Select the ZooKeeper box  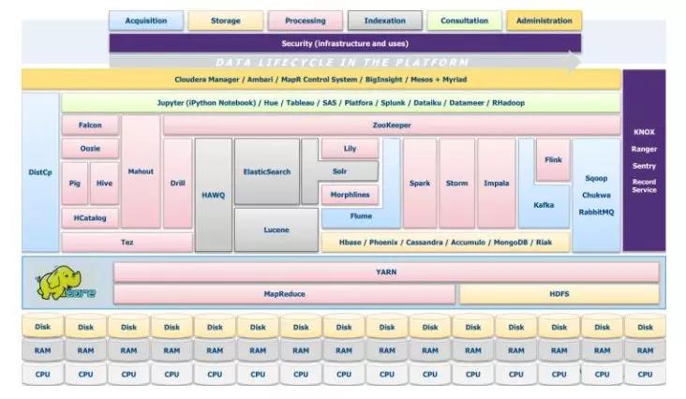pos(391,126)
